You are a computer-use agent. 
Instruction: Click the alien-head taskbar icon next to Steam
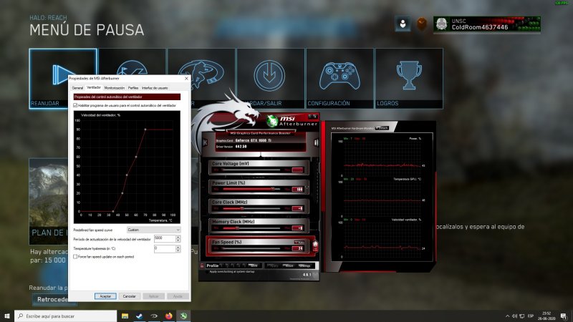click(x=154, y=316)
